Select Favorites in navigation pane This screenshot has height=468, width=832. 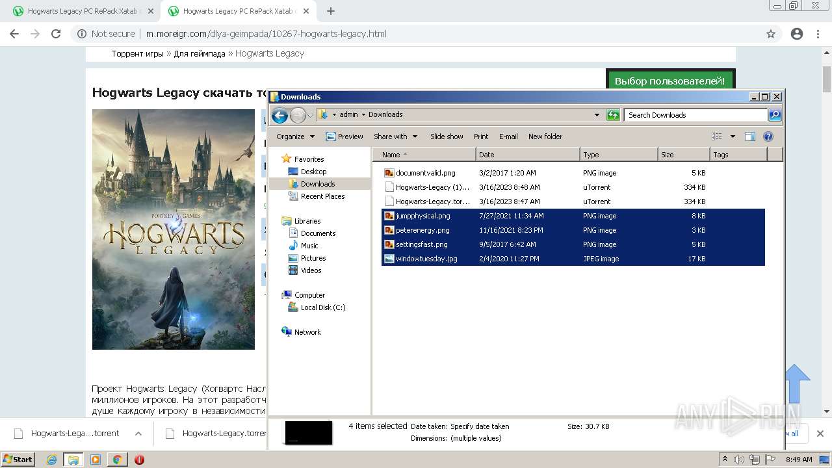pos(309,159)
